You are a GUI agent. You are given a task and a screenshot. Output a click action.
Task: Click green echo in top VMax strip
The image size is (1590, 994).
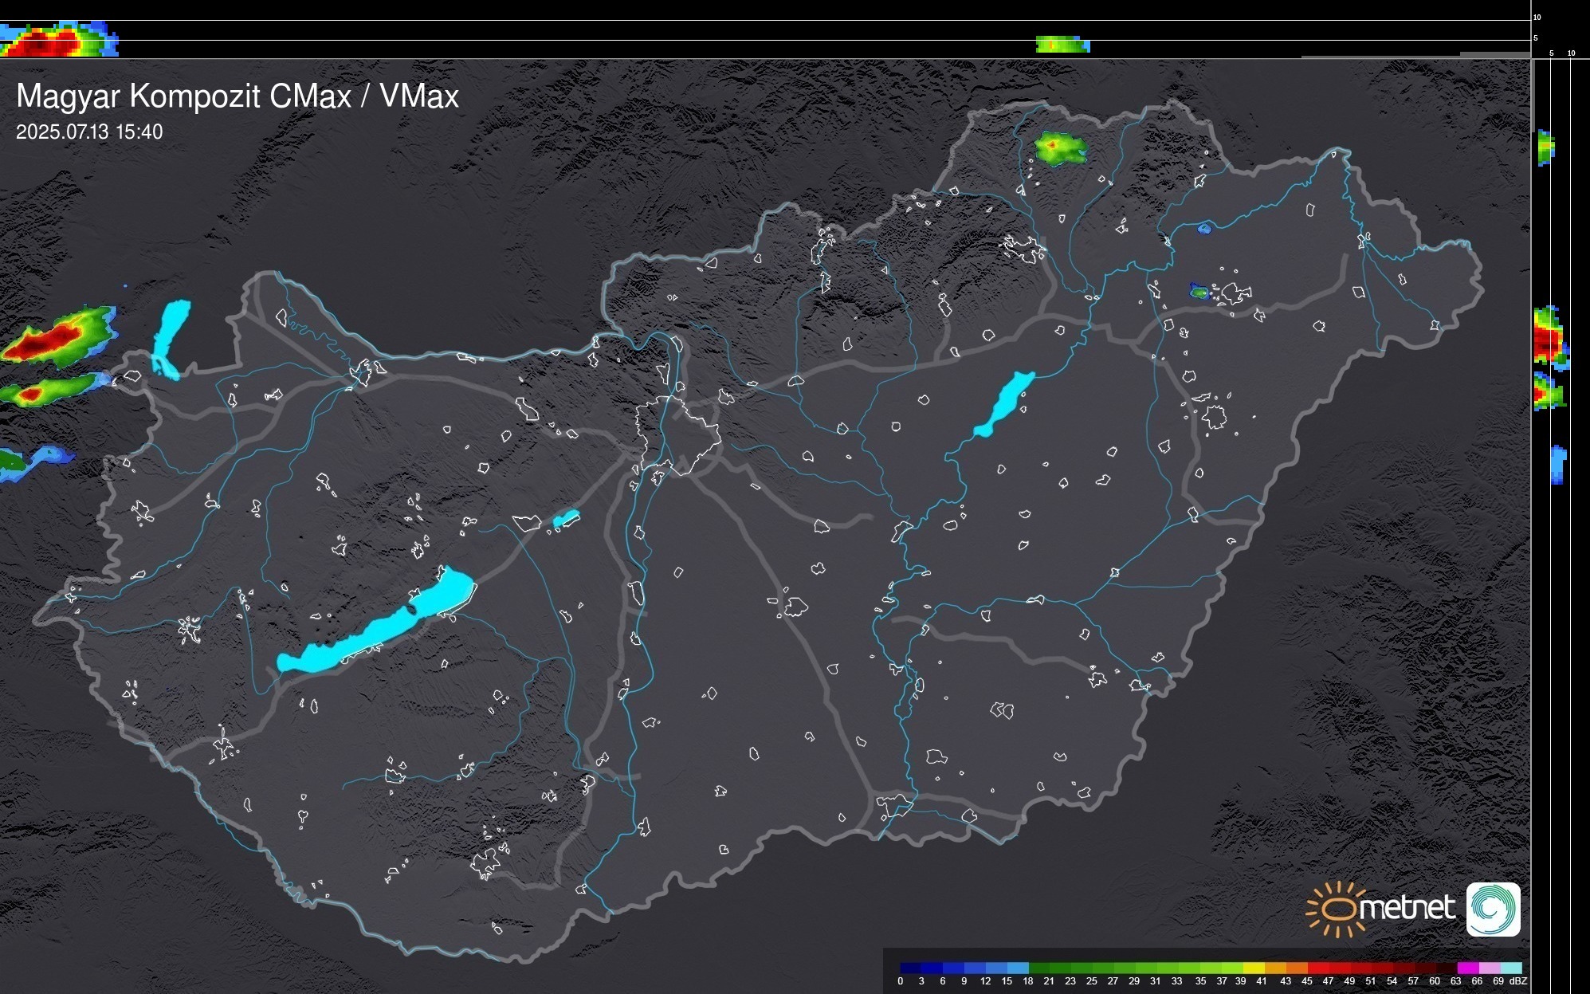[x=1062, y=45]
